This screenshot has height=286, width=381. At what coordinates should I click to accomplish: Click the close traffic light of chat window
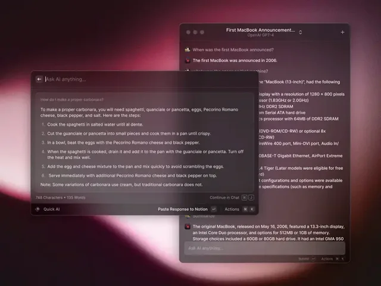(x=188, y=32)
